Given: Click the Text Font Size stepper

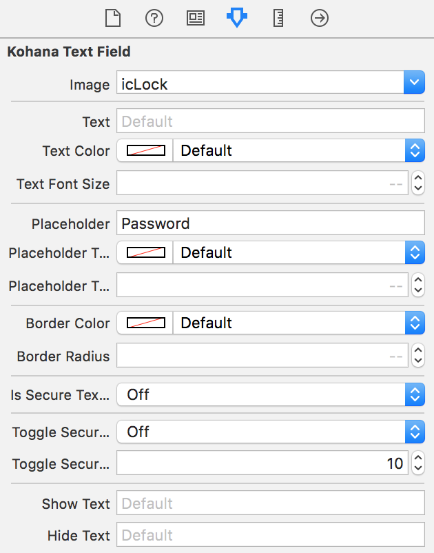Looking at the screenshot, I should point(418,183).
